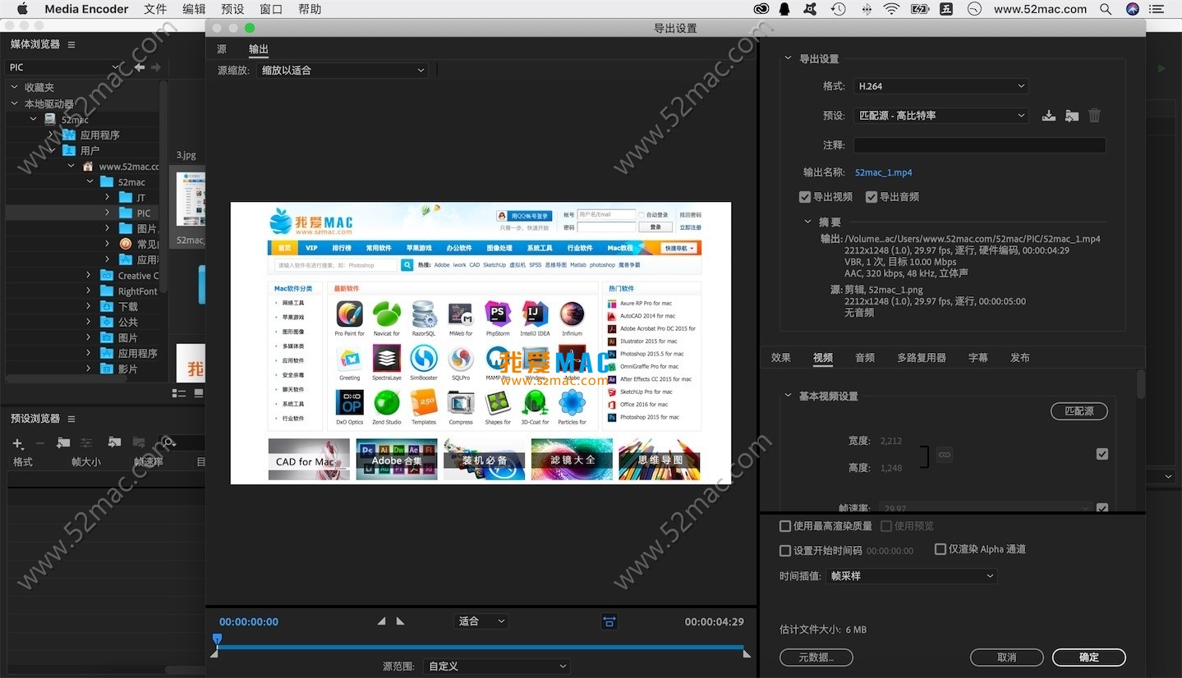Open the Apple menu
This screenshot has height=678, width=1182.
pos(22,9)
